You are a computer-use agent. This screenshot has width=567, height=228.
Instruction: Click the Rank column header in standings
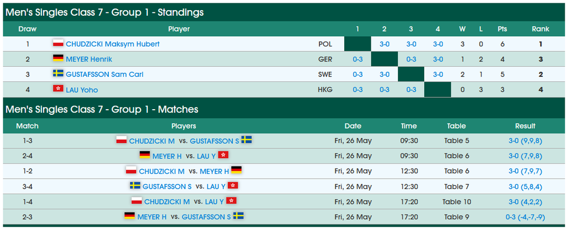tap(540, 29)
